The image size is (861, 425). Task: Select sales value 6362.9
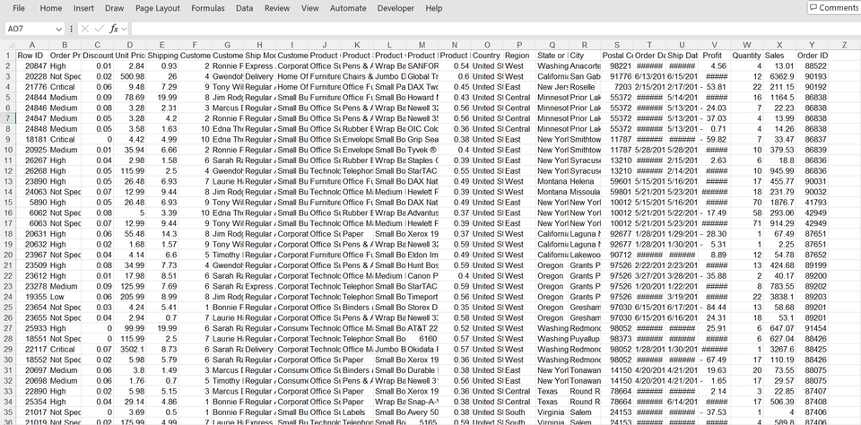point(779,76)
